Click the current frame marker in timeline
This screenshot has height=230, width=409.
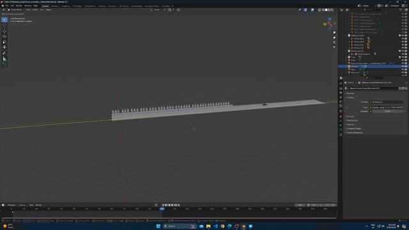[x=162, y=209]
